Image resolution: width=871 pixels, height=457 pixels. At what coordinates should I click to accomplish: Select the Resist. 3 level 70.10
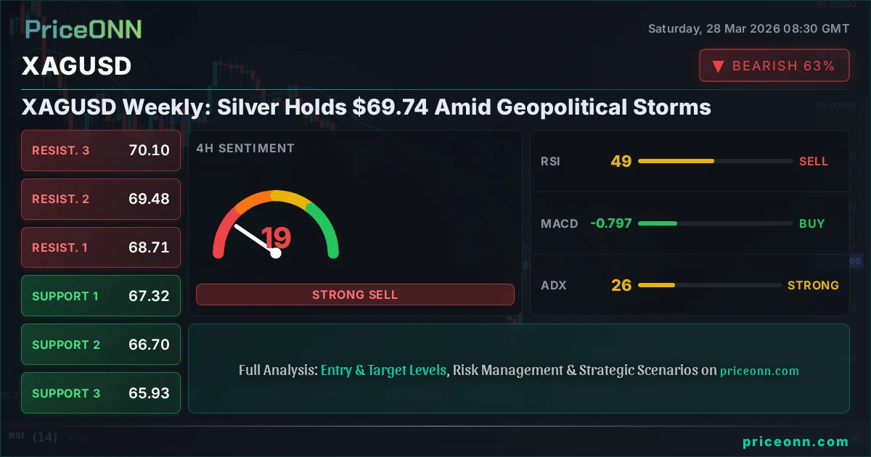tap(101, 150)
